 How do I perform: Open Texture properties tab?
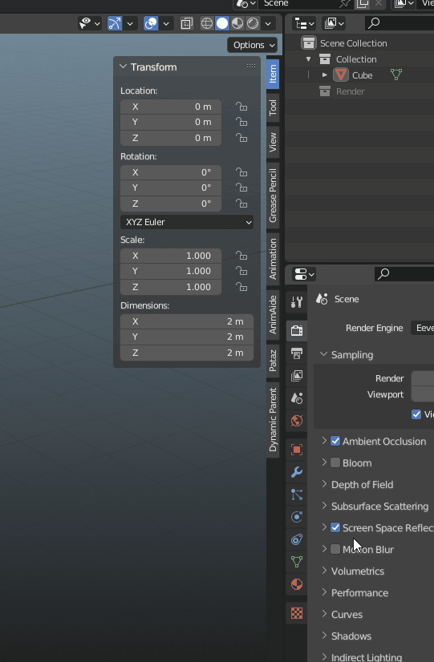(297, 612)
